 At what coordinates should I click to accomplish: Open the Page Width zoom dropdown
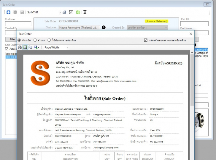pyautogui.click(x=68, y=48)
